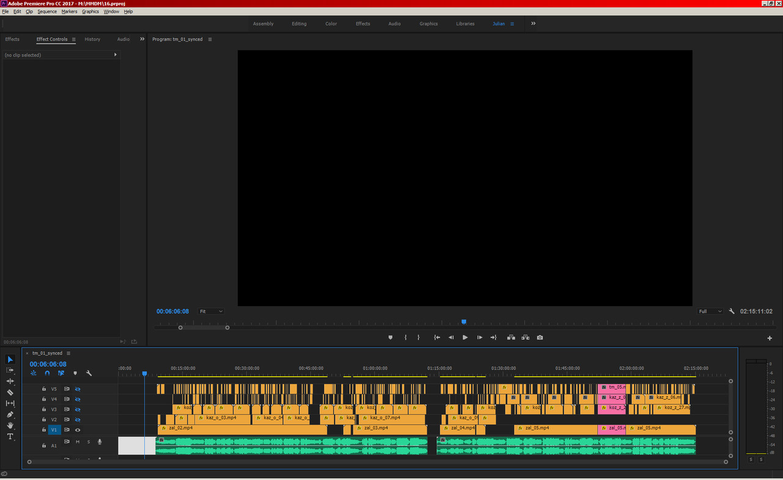Hide the V1 track output
783x480 pixels.
[x=78, y=430]
